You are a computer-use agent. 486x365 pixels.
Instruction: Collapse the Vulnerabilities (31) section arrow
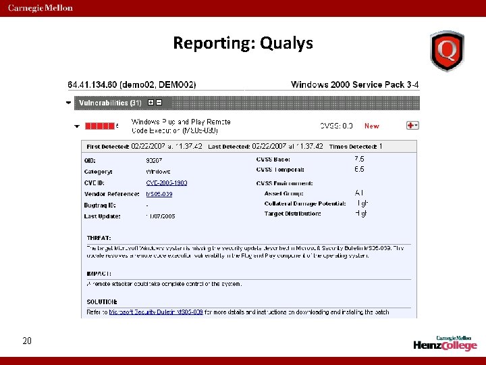pos(69,103)
